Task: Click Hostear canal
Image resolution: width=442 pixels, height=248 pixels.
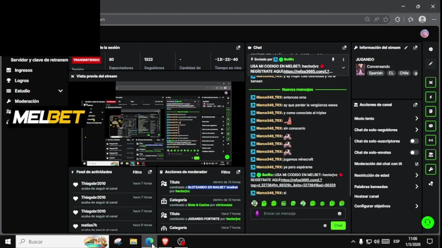Action: pos(366,196)
